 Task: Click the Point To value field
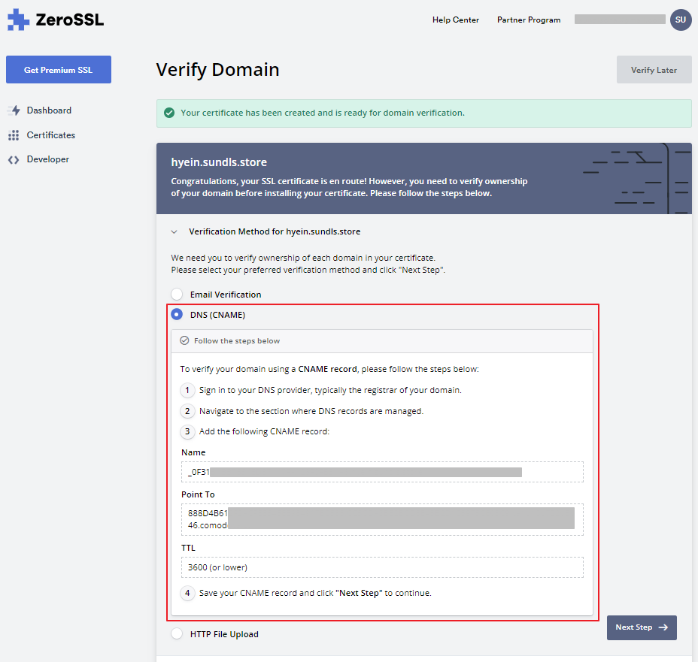(x=382, y=519)
